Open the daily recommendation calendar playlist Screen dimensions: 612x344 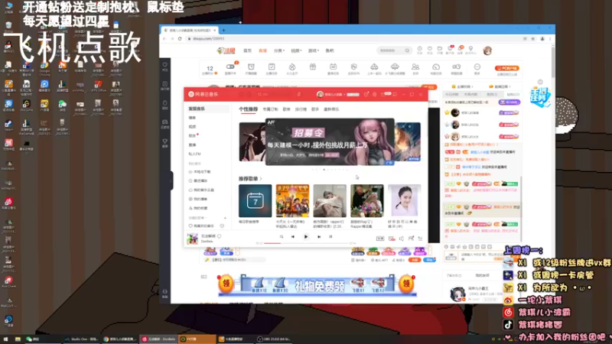pos(255,201)
